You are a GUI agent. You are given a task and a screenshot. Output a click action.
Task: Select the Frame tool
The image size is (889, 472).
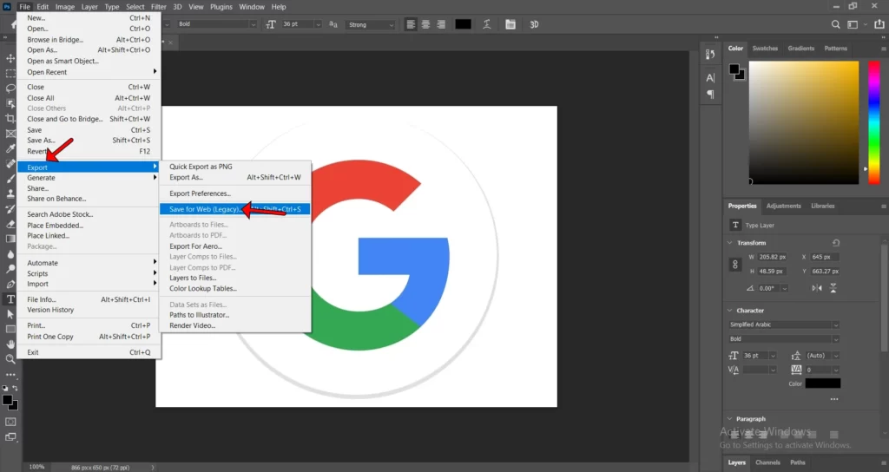click(10, 134)
